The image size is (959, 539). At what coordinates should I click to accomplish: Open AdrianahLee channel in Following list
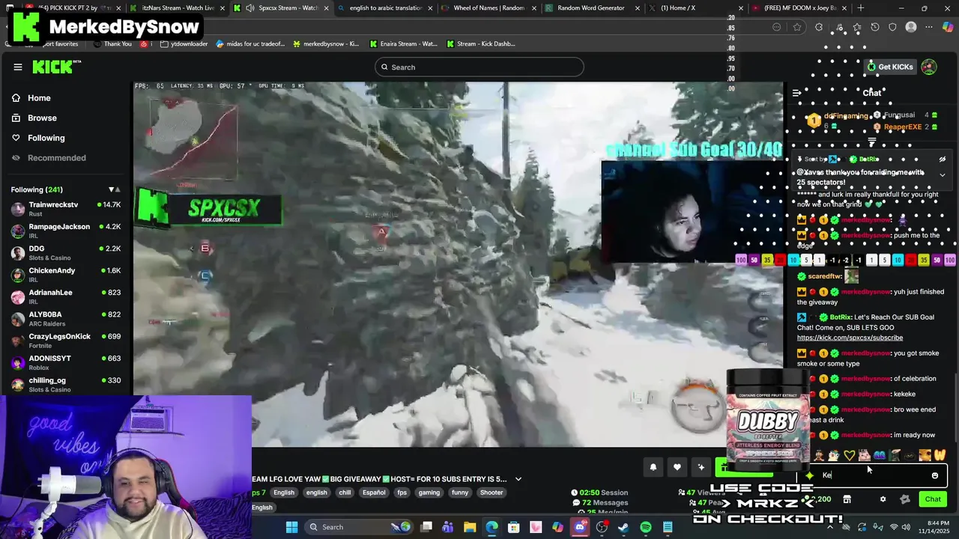click(66, 296)
